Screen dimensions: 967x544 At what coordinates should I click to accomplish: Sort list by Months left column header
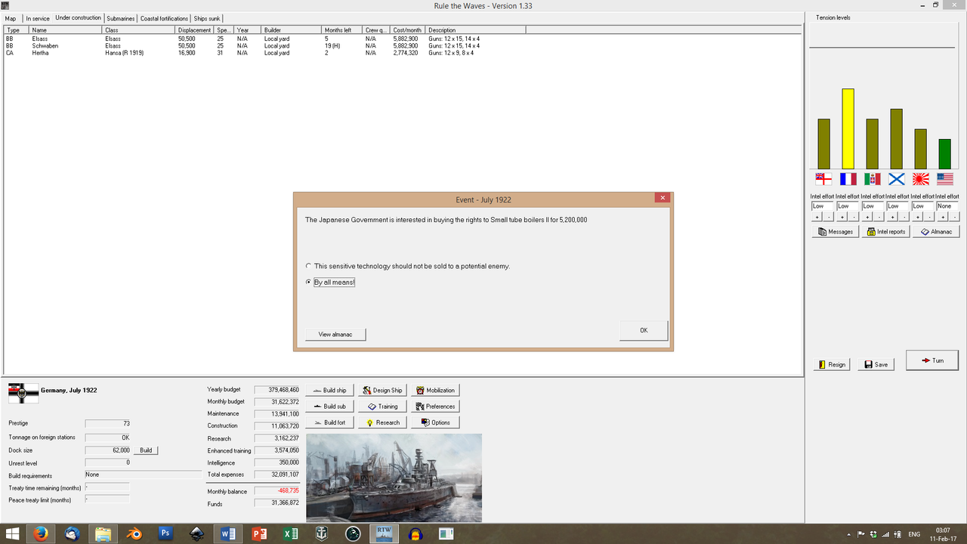pyautogui.click(x=342, y=30)
